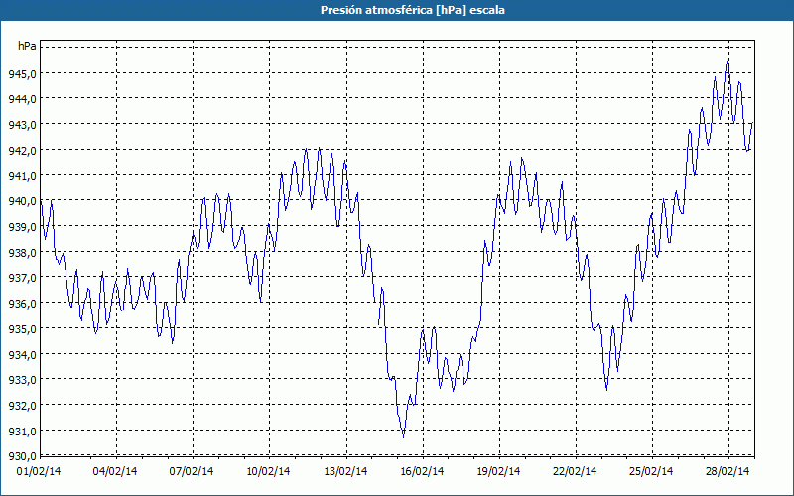Click the 01/02/14 date label
The image size is (794, 496).
coord(39,472)
